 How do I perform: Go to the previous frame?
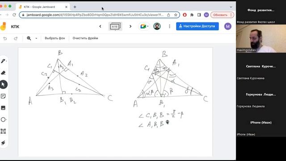(x=100, y=26)
